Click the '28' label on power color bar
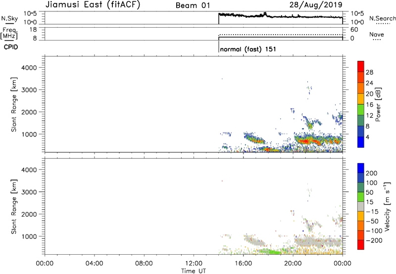The width and height of the screenshot is (396, 274). pos(369,72)
